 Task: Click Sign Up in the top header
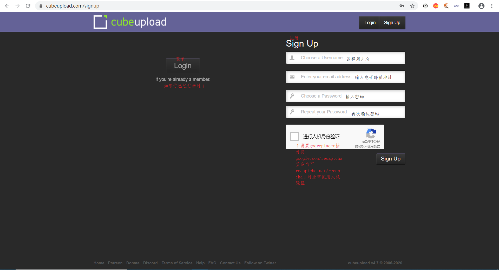pos(392,23)
